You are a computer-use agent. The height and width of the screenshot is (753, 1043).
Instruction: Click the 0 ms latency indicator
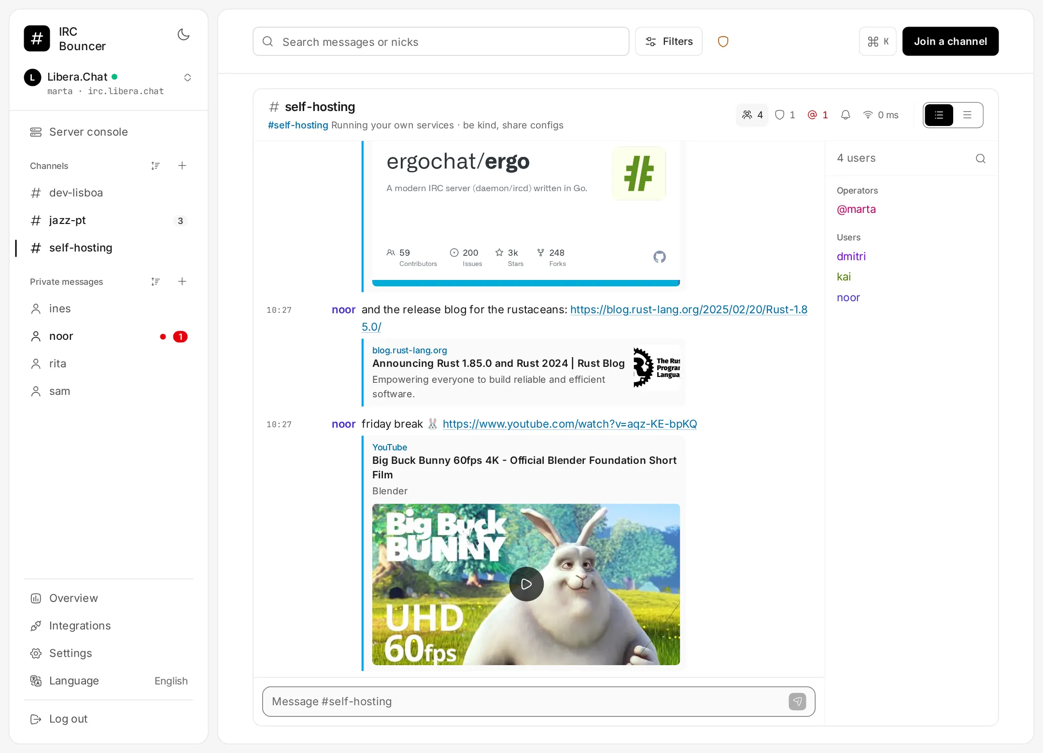click(881, 115)
